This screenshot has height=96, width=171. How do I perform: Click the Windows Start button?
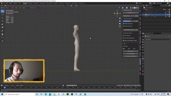coord(2,94)
